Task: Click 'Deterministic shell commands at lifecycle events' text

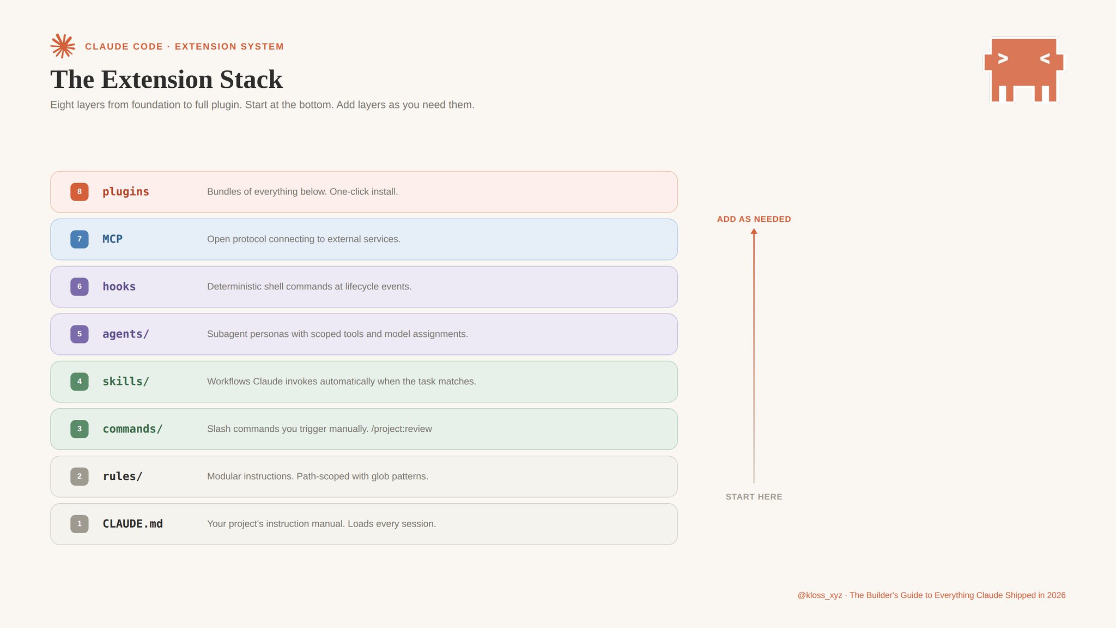Action: (310, 287)
